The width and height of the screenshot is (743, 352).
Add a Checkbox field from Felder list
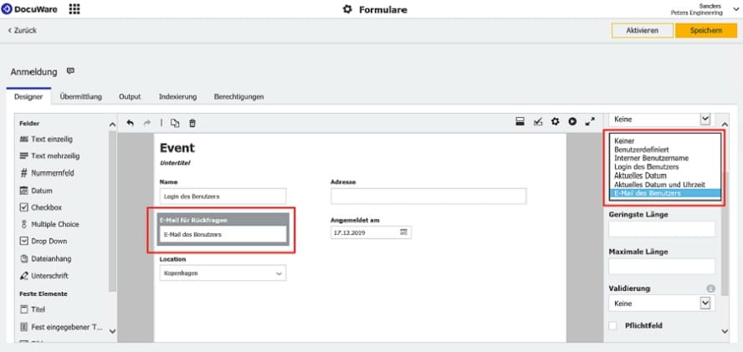coord(46,207)
